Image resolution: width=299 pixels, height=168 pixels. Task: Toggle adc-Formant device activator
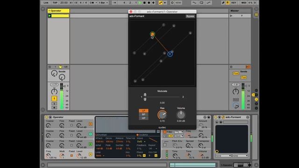click(x=216, y=117)
